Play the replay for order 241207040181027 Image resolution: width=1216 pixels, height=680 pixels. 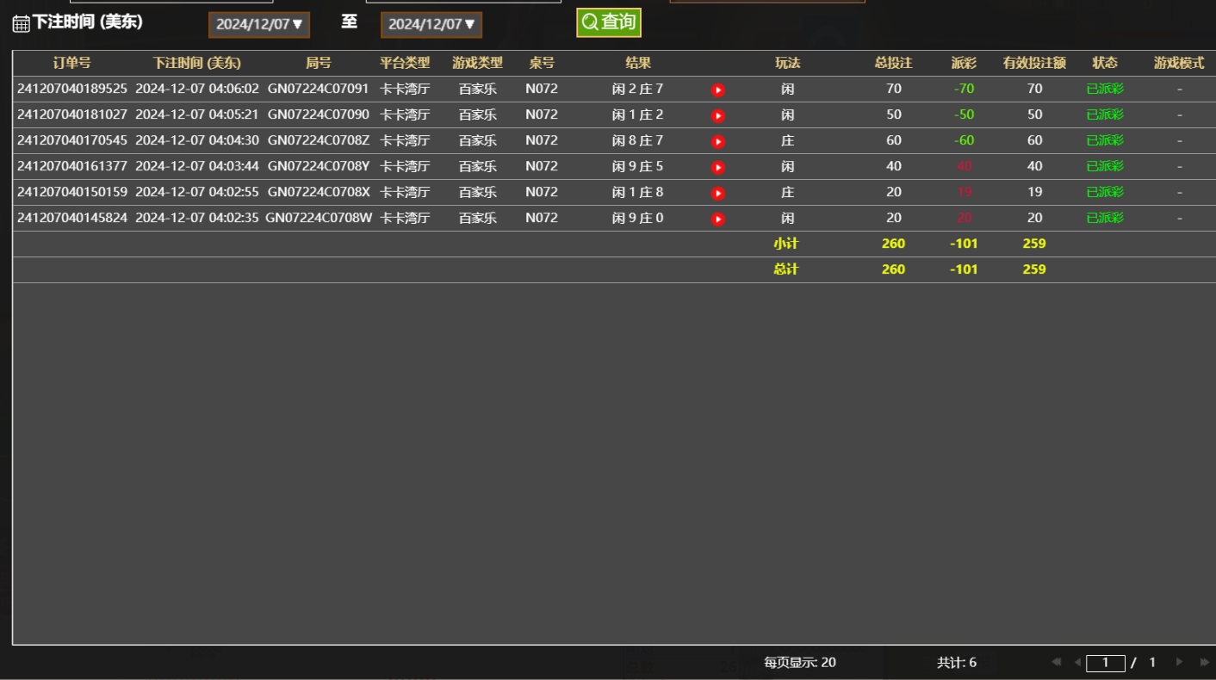point(717,115)
